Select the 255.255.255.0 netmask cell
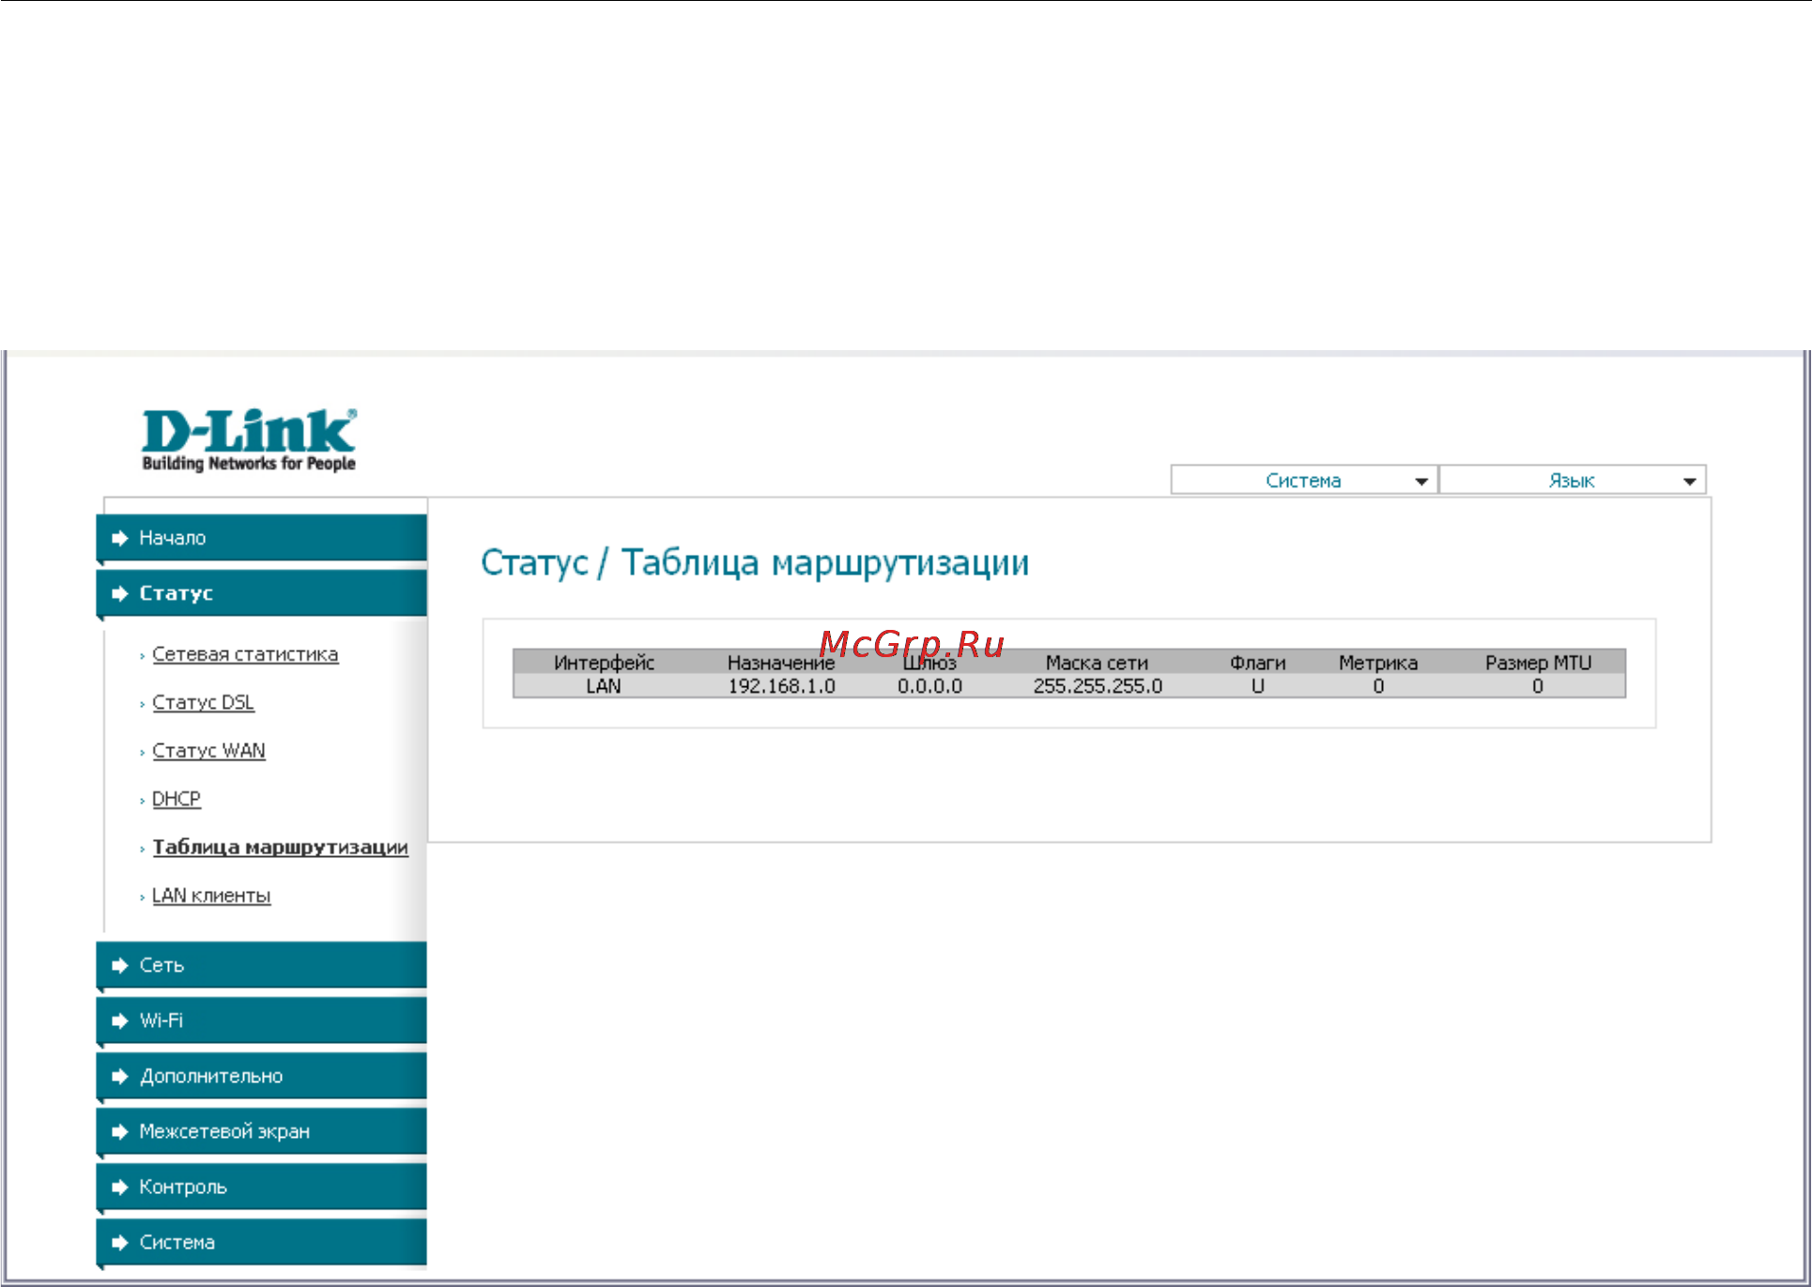Viewport: 1812px width, 1287px height. (1098, 686)
